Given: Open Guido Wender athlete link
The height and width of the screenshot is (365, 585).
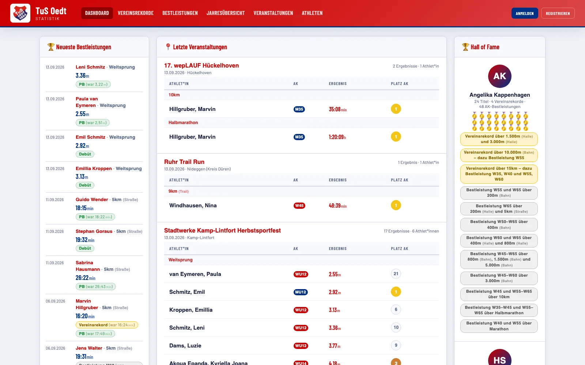Looking at the screenshot, I should point(92,200).
